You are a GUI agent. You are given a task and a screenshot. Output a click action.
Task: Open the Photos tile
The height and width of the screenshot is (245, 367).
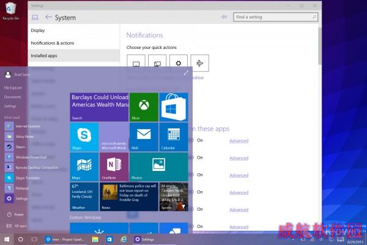159,167
